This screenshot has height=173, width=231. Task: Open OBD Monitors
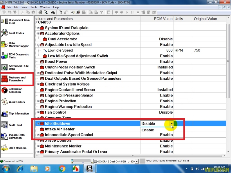(14, 148)
